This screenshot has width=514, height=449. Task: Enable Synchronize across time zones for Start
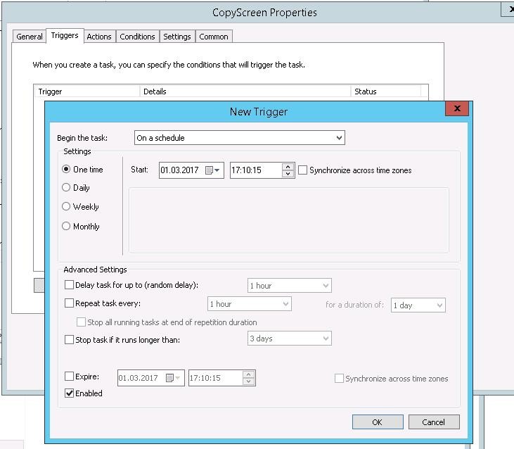click(303, 170)
